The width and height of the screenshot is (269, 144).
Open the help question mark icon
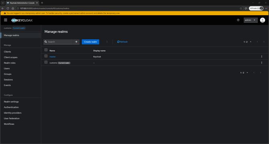(238, 20)
